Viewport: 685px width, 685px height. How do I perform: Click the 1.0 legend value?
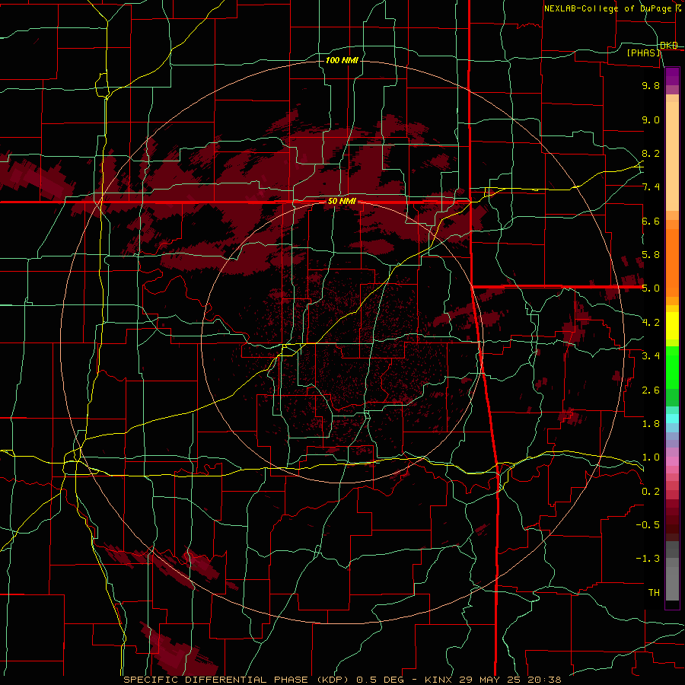651,457
